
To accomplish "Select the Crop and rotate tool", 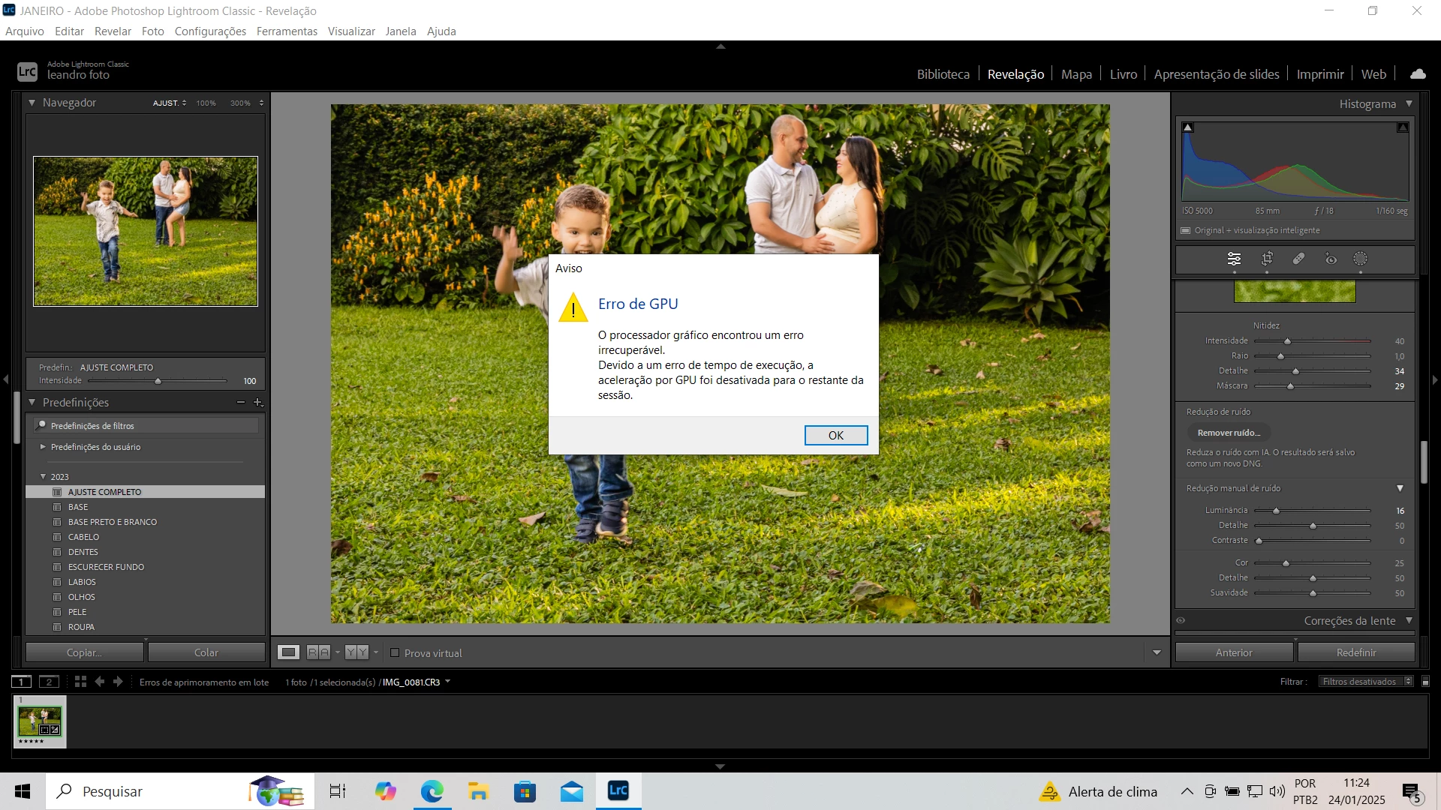I will (1267, 259).
